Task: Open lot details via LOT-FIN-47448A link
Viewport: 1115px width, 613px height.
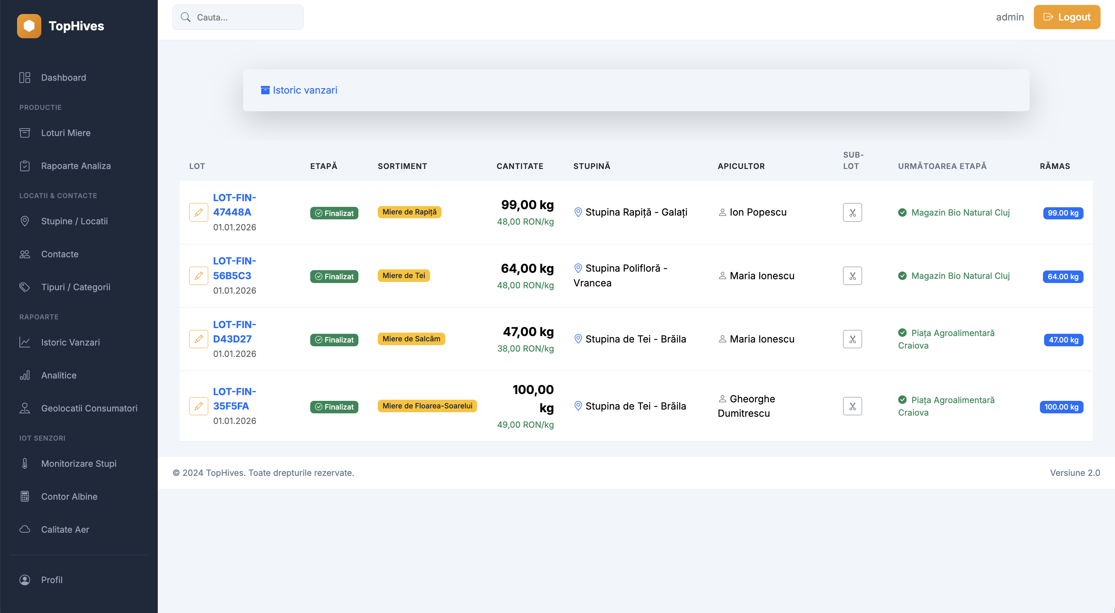Action: coord(234,205)
